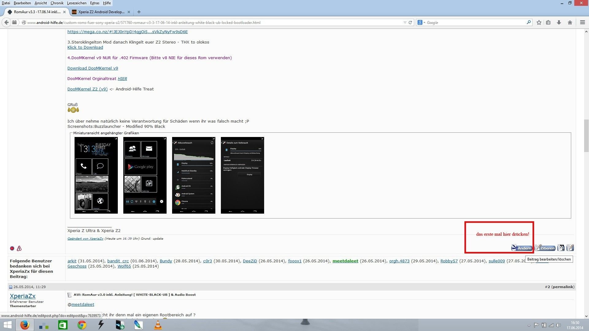Open the Extras menu
This screenshot has width=589, height=331.
pos(94,3)
